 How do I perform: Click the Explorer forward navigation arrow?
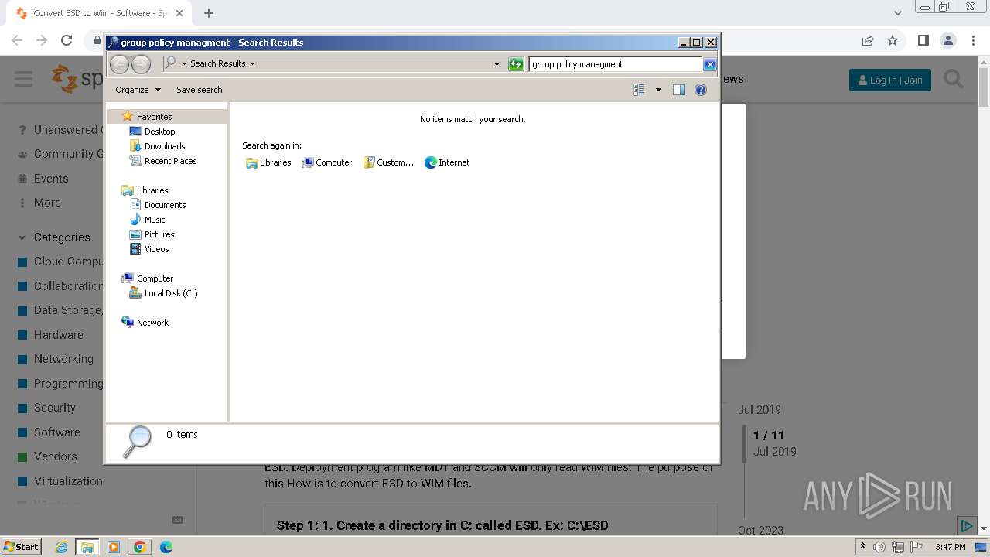tap(142, 64)
